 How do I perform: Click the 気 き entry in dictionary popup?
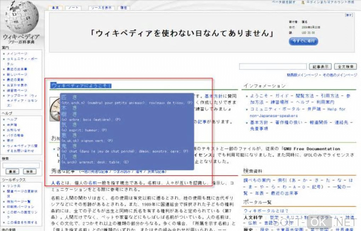(x=69, y=125)
